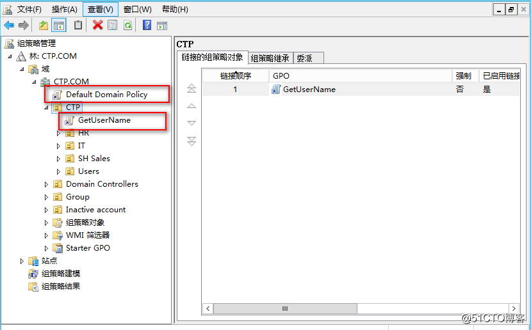531x330 pixels.
Task: Select the 林: CTP.COM forest node
Action: tap(53, 56)
